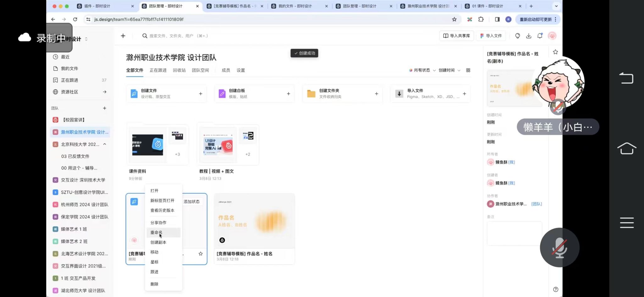Viewport: 644px width, 297px height.
Task: Click the plus icon next to 团队
Action: tap(105, 108)
